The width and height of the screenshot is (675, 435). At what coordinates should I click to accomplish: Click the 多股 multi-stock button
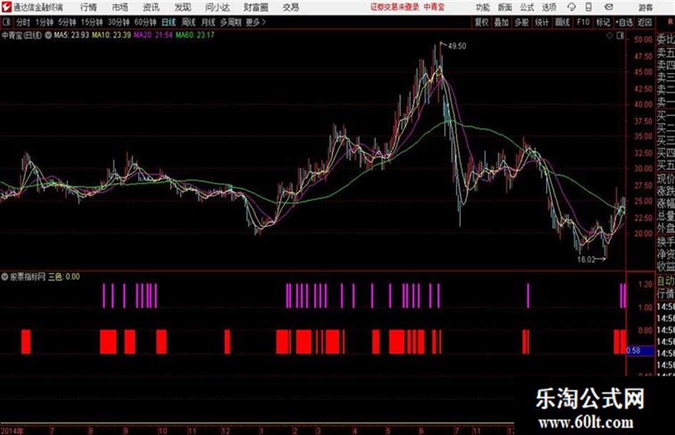pyautogui.click(x=521, y=22)
